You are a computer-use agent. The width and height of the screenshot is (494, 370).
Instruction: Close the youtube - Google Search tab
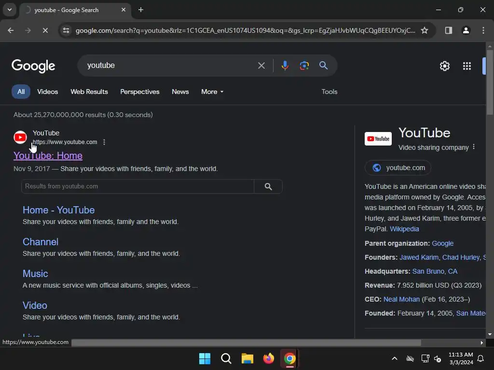point(123,10)
